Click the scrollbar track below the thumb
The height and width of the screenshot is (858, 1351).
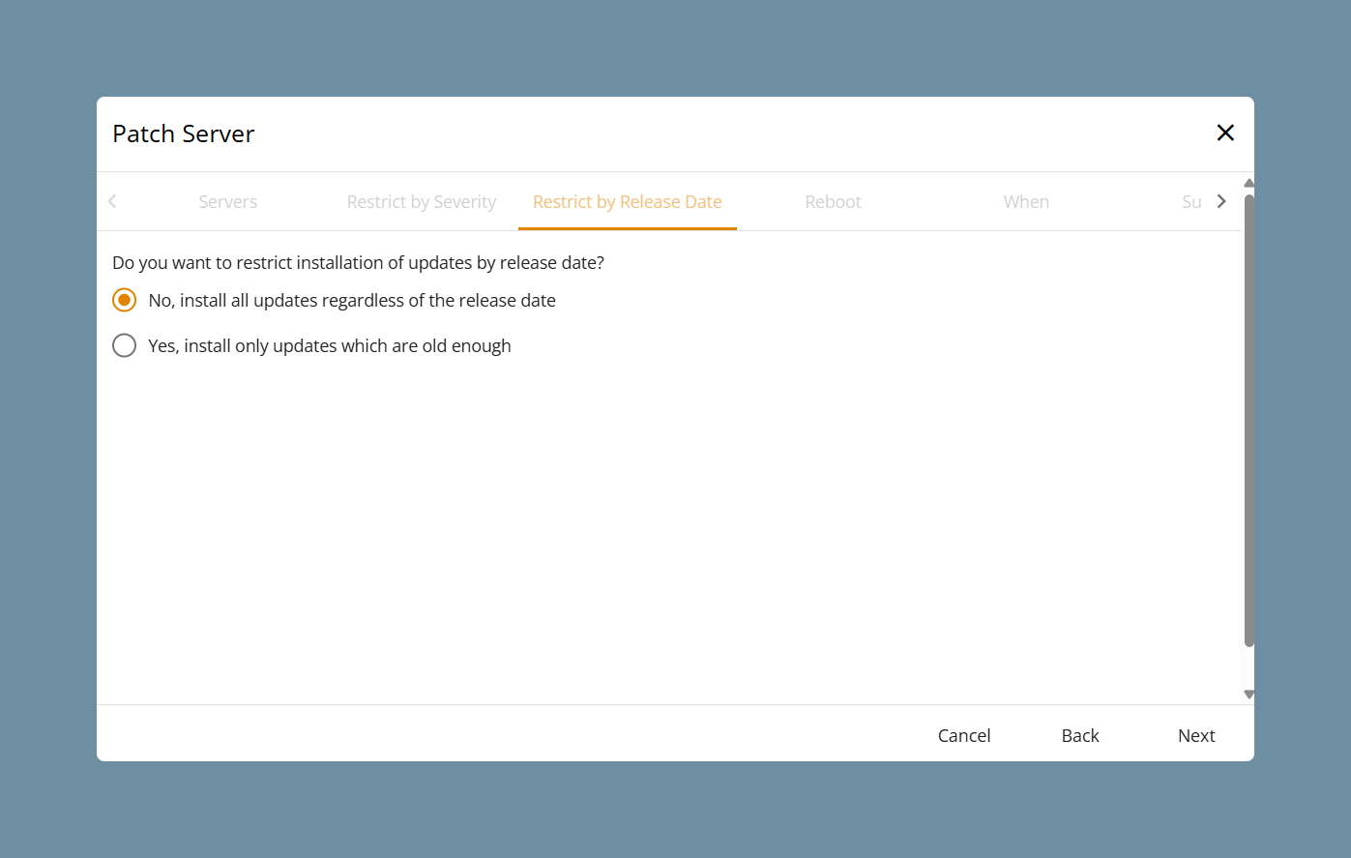click(x=1248, y=667)
